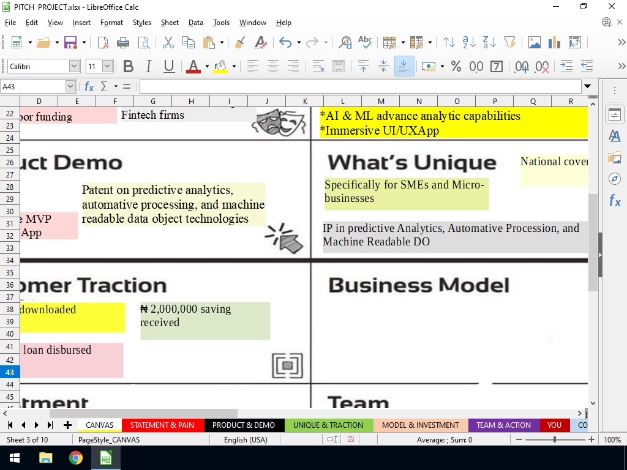
Task: Jump to the last sheet tab
Action: pyautogui.click(x=50, y=425)
